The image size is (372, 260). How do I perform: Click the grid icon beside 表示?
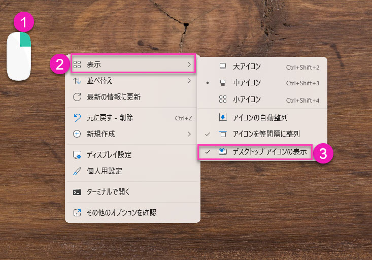pyautogui.click(x=77, y=64)
